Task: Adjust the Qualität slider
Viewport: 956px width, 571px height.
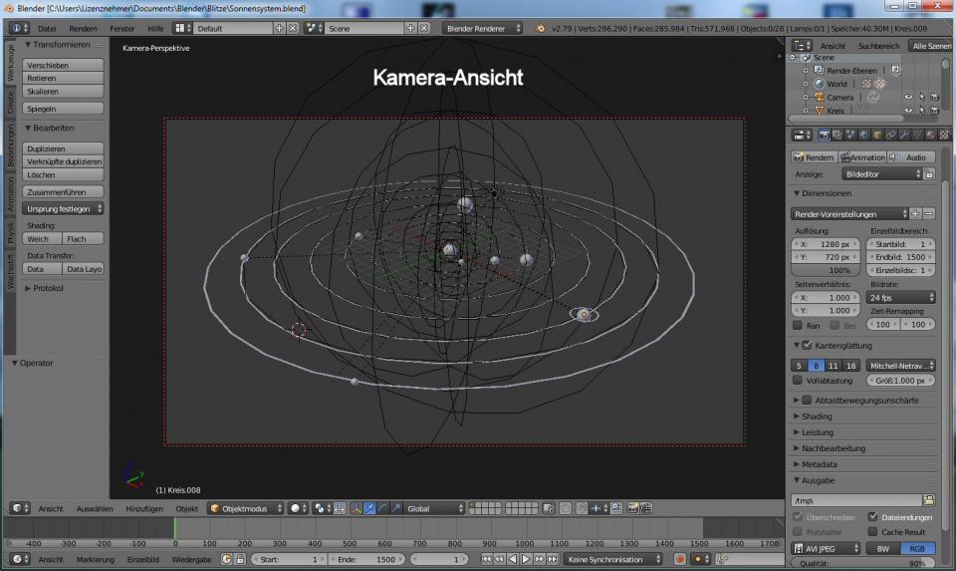Action: click(x=863, y=564)
